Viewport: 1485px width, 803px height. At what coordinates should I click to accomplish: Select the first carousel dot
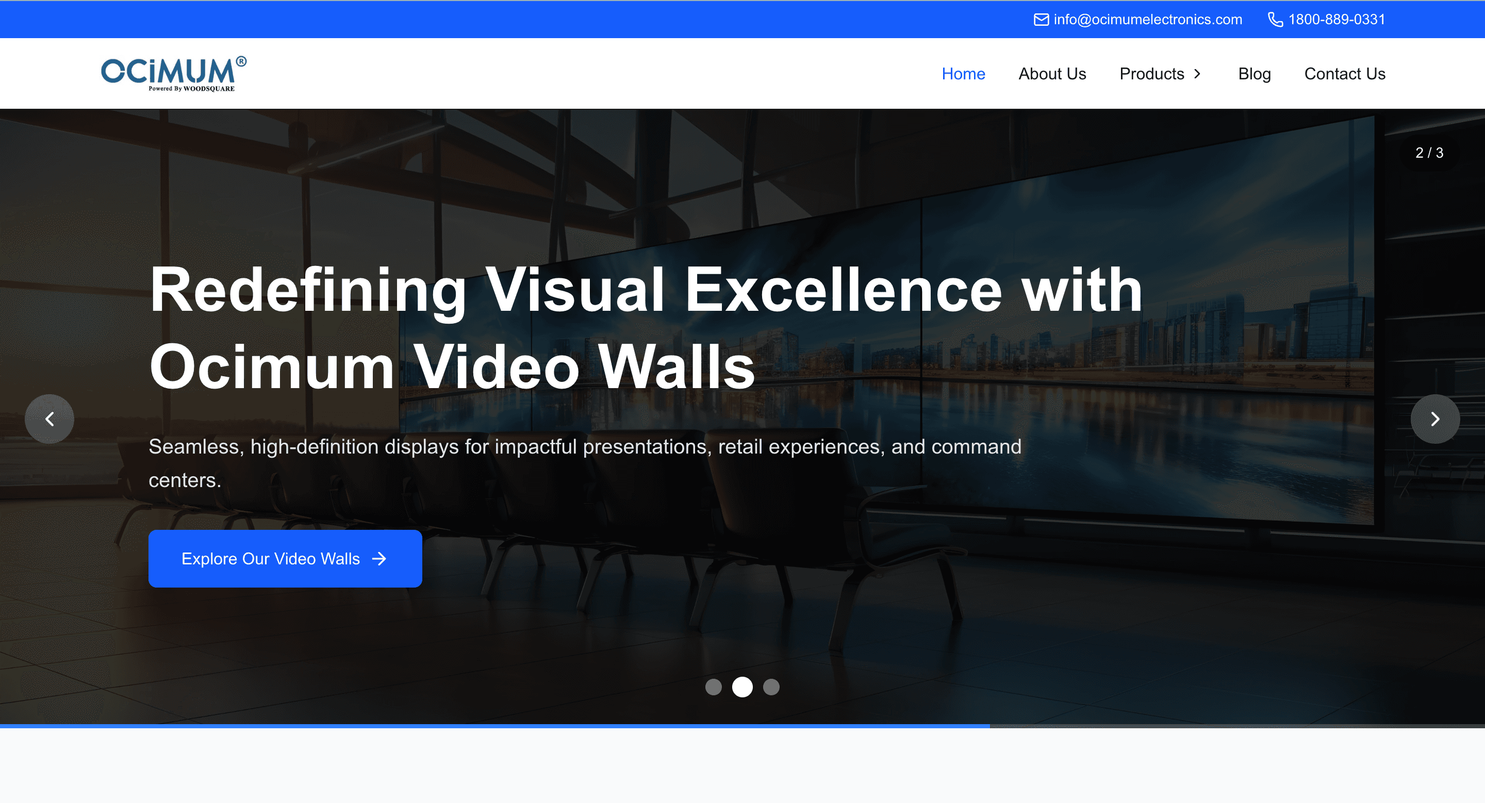tap(714, 688)
